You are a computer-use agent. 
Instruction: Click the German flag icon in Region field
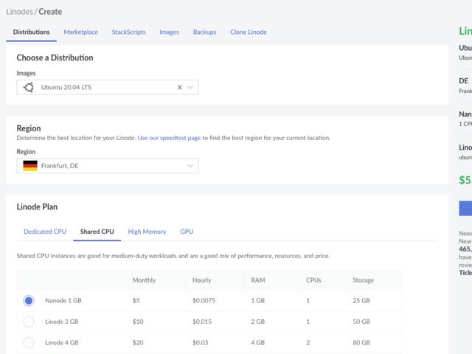tap(30, 166)
